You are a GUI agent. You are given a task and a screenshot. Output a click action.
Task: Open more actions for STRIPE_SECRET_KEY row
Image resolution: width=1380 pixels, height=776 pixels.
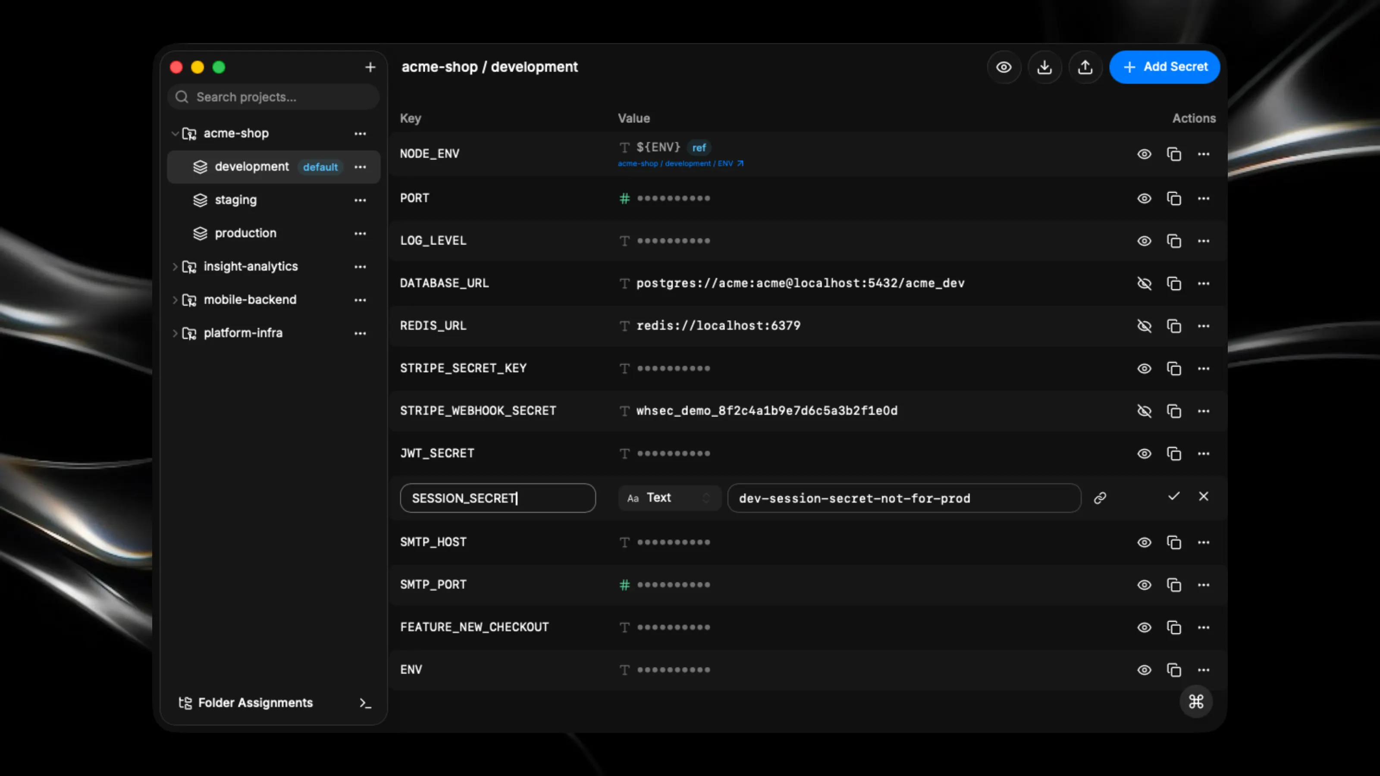click(1204, 369)
